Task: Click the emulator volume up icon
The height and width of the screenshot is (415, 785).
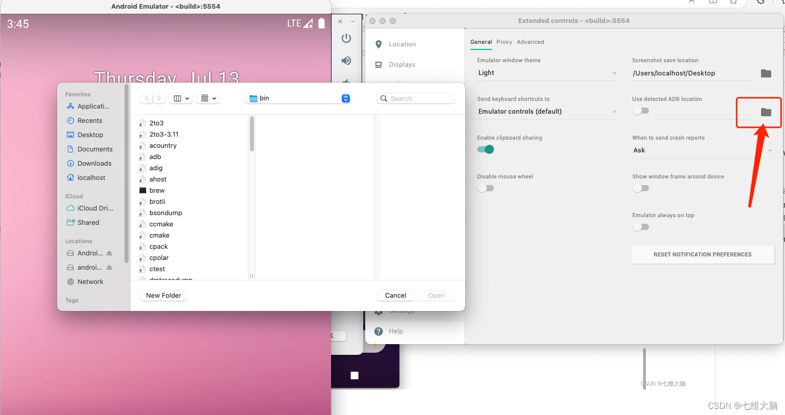Action: (346, 61)
